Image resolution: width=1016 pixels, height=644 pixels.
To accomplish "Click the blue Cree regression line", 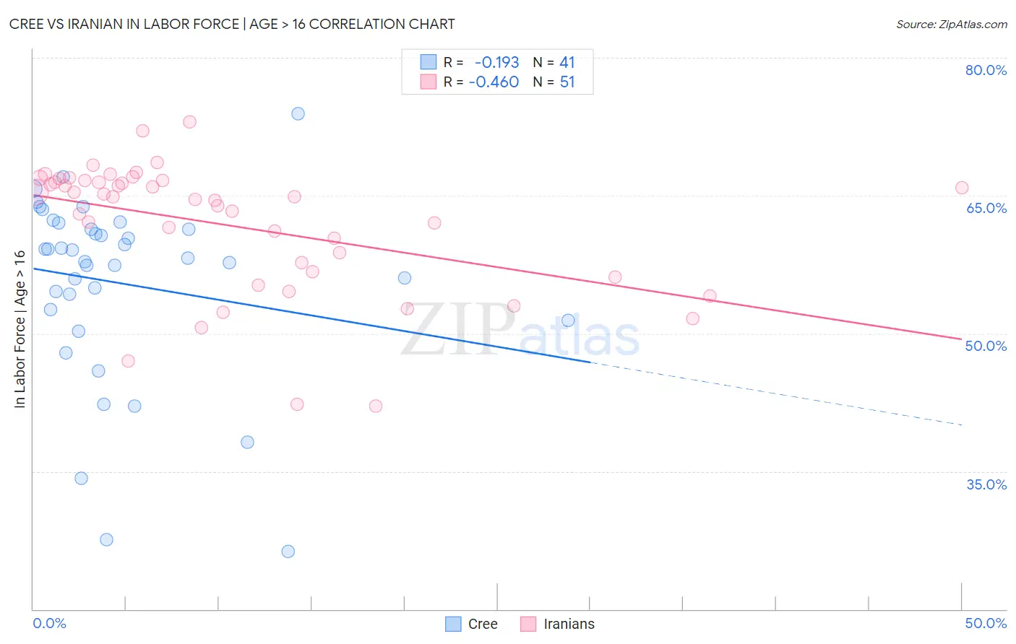I will point(311,315).
